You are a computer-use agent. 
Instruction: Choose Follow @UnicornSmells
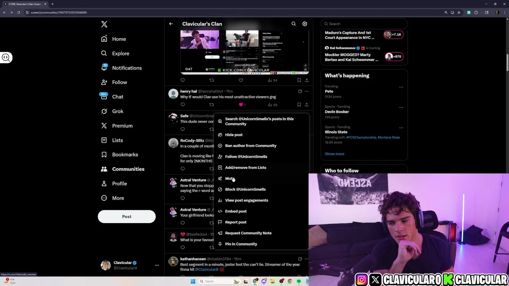coord(261,157)
